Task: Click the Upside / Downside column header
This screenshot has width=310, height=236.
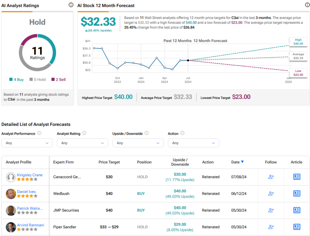Action: (180, 162)
